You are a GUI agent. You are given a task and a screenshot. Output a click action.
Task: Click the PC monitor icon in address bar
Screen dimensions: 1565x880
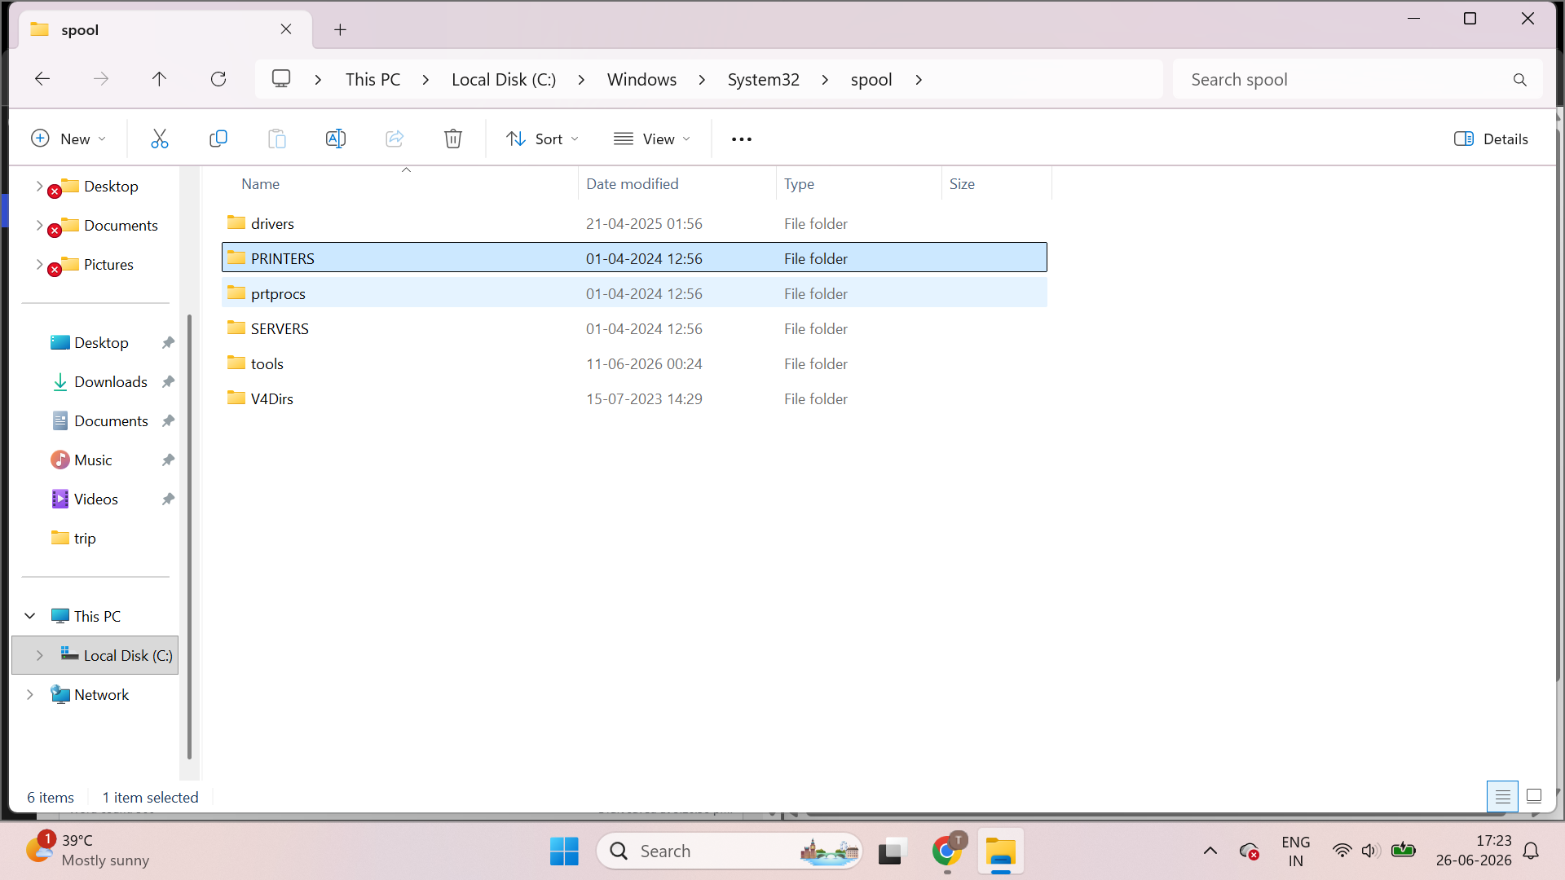(x=281, y=79)
